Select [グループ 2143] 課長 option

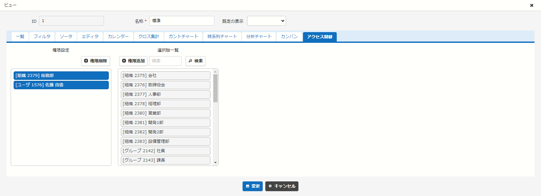pos(166,160)
